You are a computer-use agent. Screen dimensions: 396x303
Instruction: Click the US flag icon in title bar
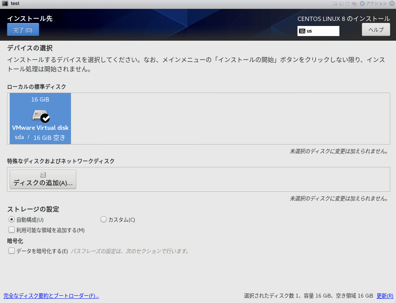pyautogui.click(x=354, y=4)
